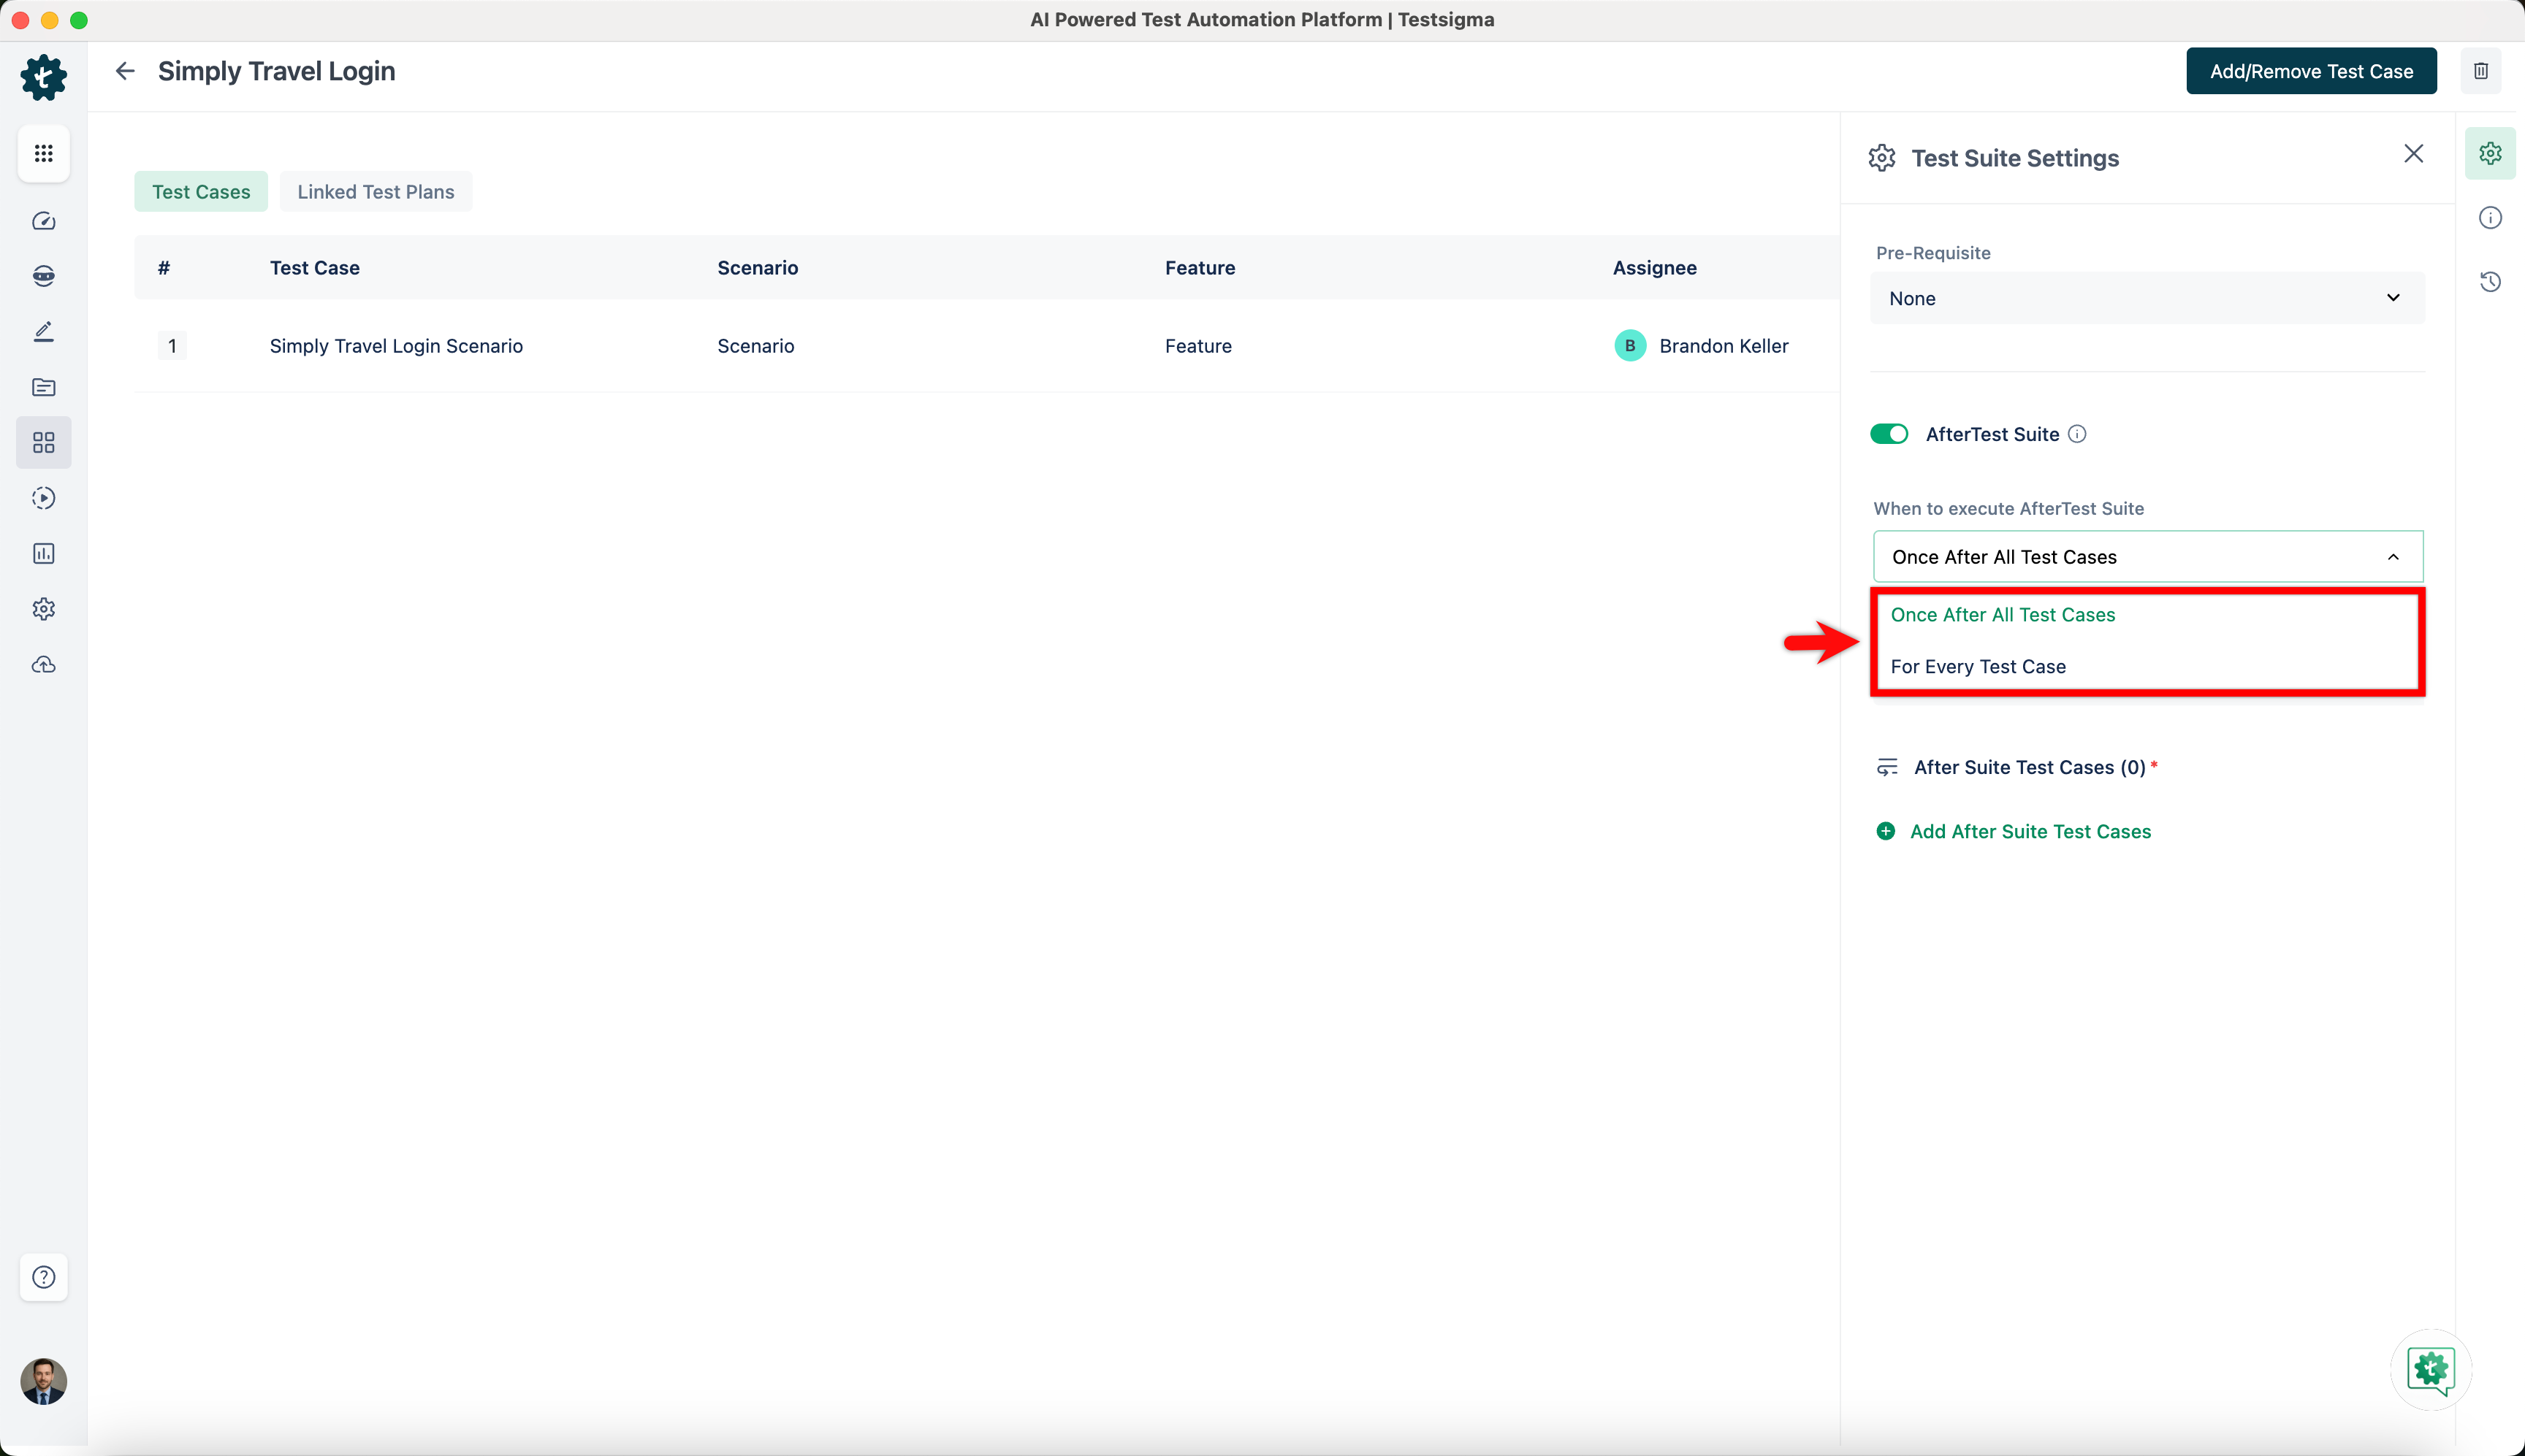Click Add After Suite Test Cases link
The image size is (2525, 1456).
point(2030,832)
